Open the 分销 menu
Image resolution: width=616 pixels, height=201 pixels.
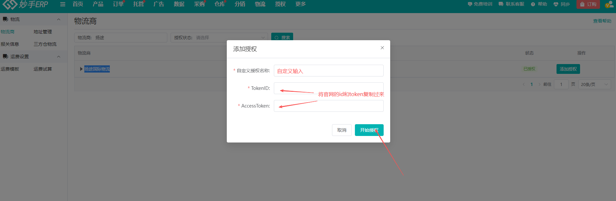[x=240, y=4]
